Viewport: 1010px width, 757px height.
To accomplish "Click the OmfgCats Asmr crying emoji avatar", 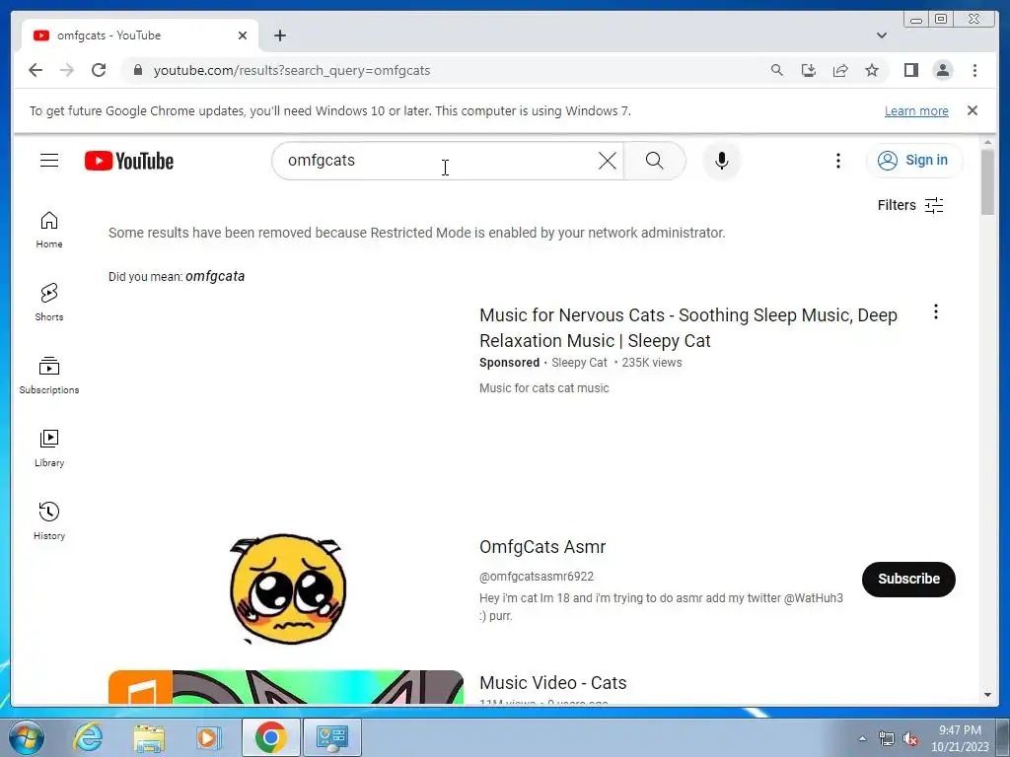I will point(287,588).
